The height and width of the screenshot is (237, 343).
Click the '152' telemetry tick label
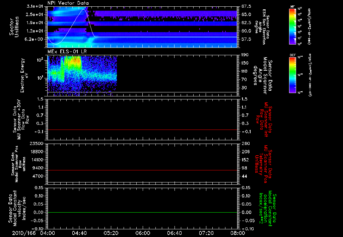245,160
